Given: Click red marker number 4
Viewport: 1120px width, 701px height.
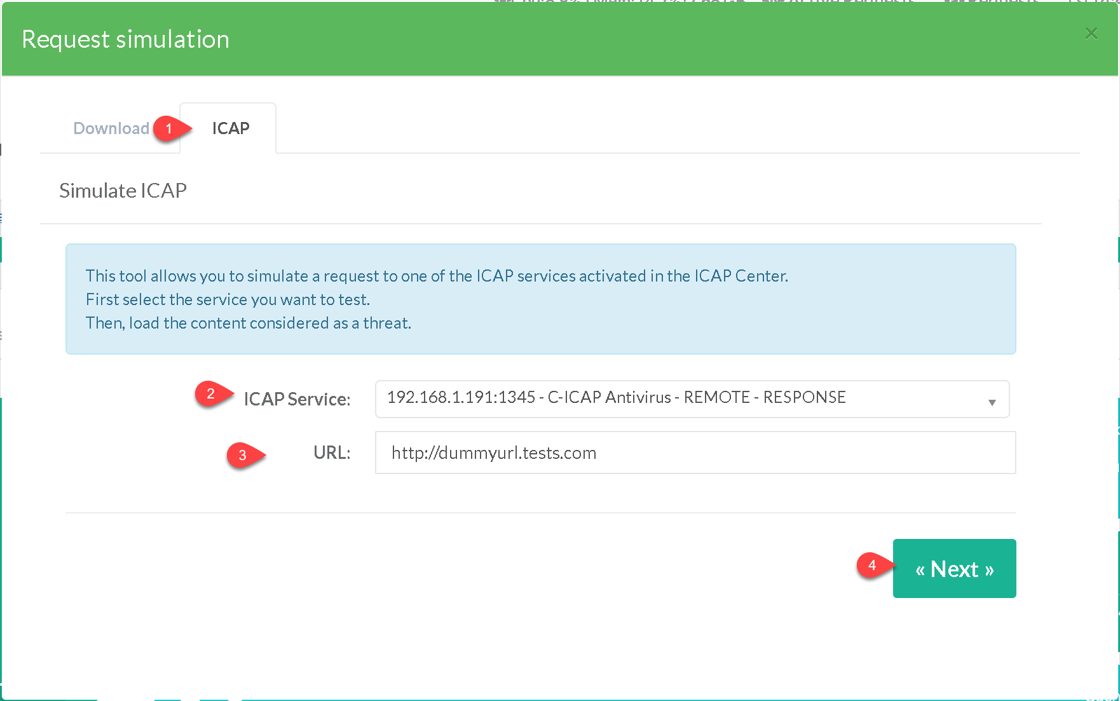Looking at the screenshot, I should pos(872,565).
